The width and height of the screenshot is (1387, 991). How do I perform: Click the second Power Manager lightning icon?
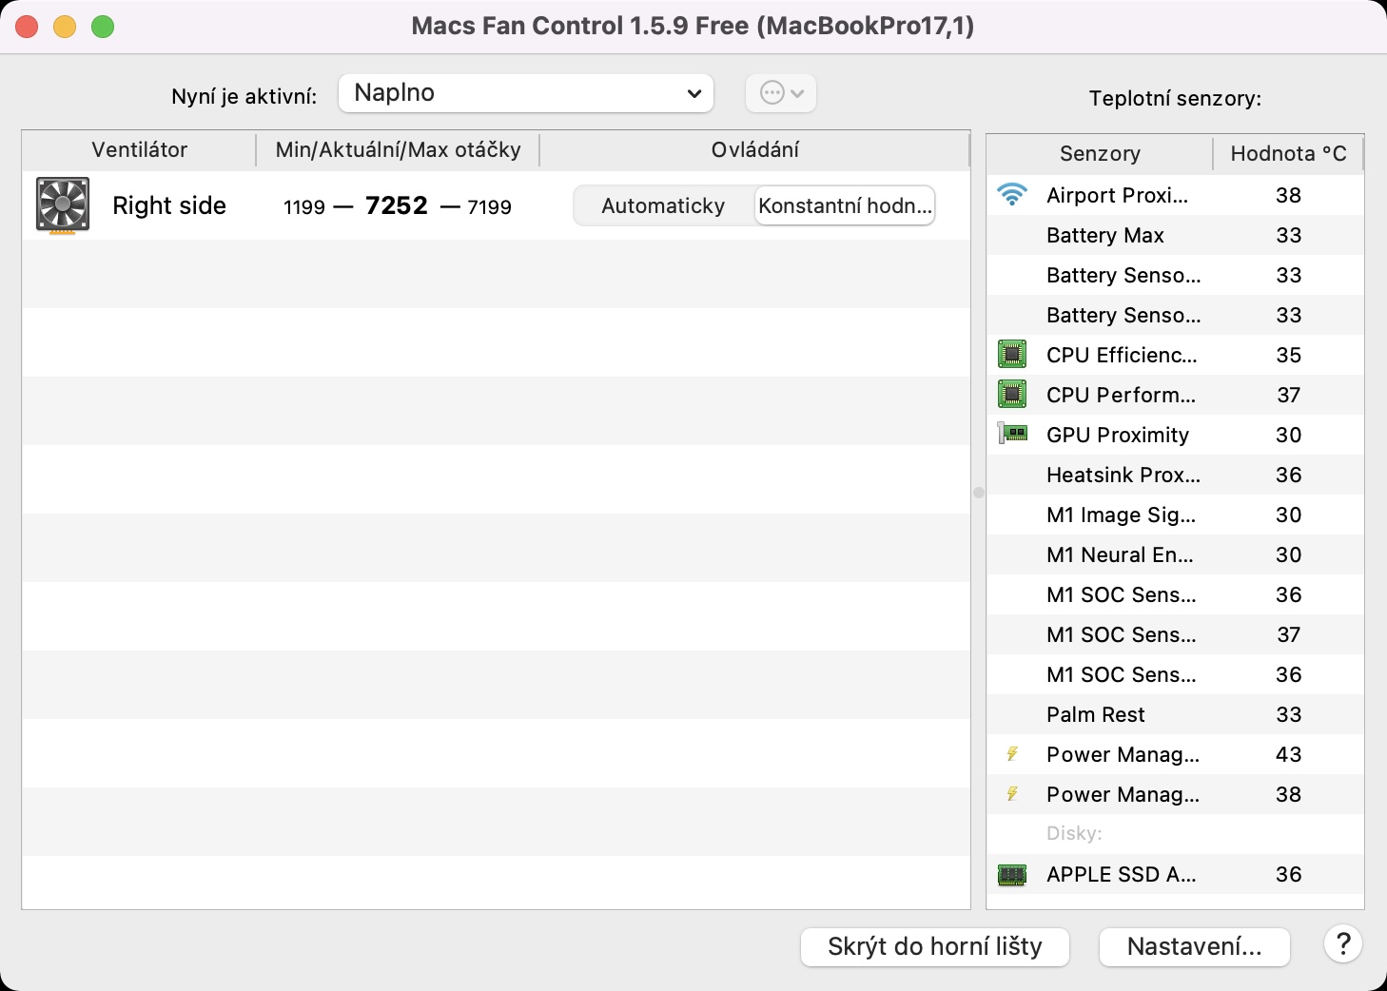click(x=1012, y=794)
